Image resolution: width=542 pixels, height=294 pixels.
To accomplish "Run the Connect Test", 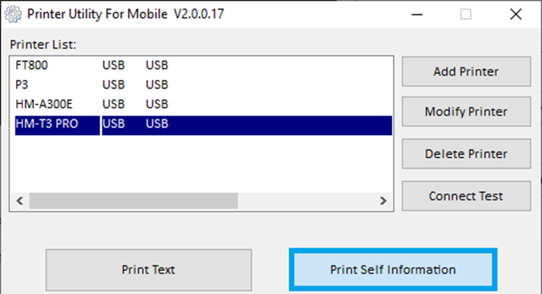I will tap(466, 196).
